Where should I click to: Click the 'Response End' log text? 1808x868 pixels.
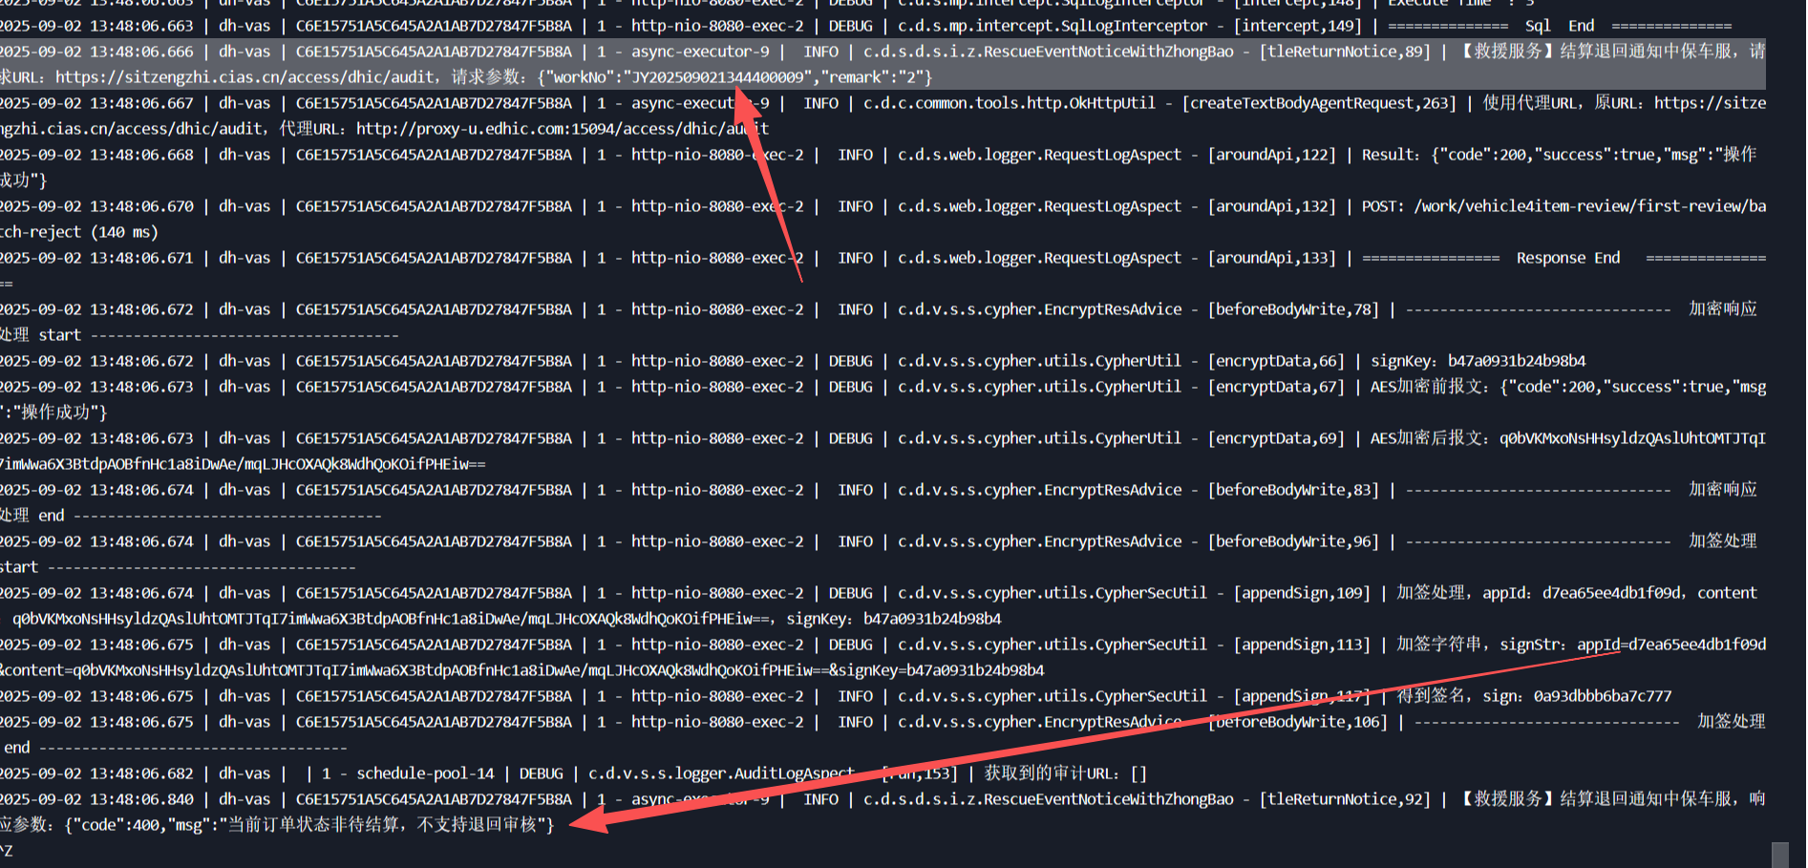click(1567, 258)
